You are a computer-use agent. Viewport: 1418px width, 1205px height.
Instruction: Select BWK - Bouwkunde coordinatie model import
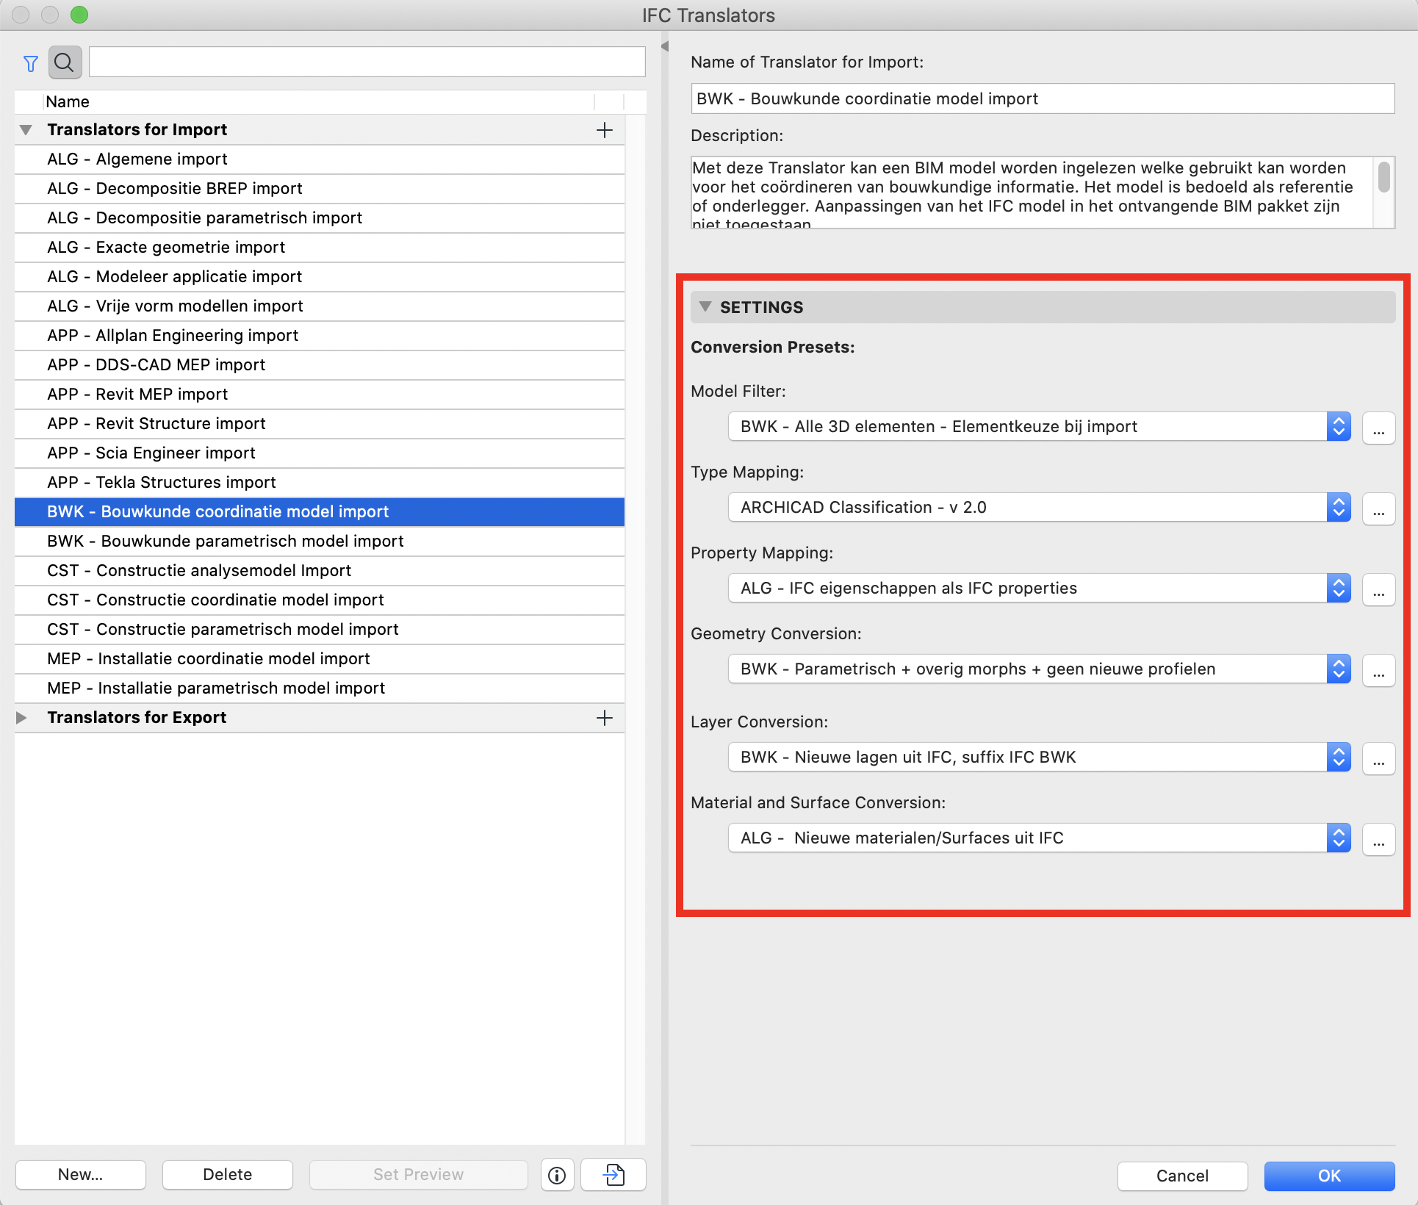(x=320, y=512)
